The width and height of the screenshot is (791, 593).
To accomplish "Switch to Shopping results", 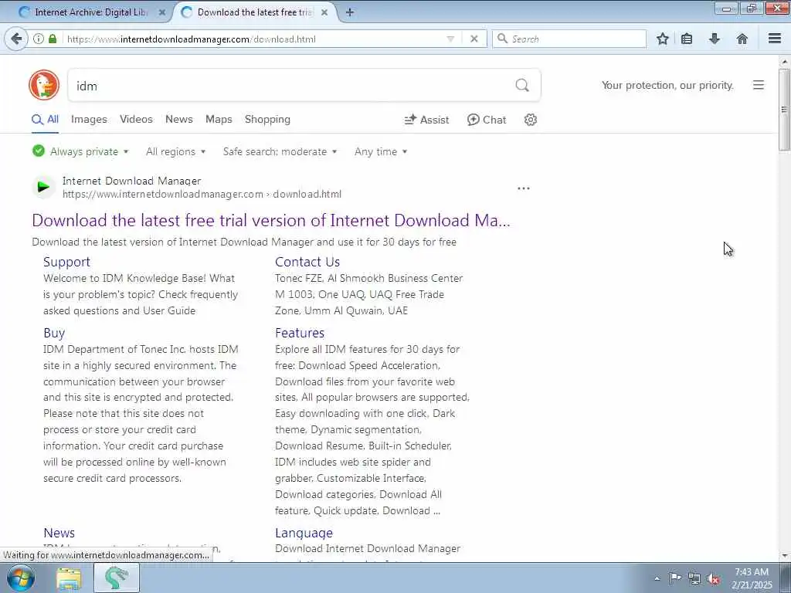I will tap(267, 120).
